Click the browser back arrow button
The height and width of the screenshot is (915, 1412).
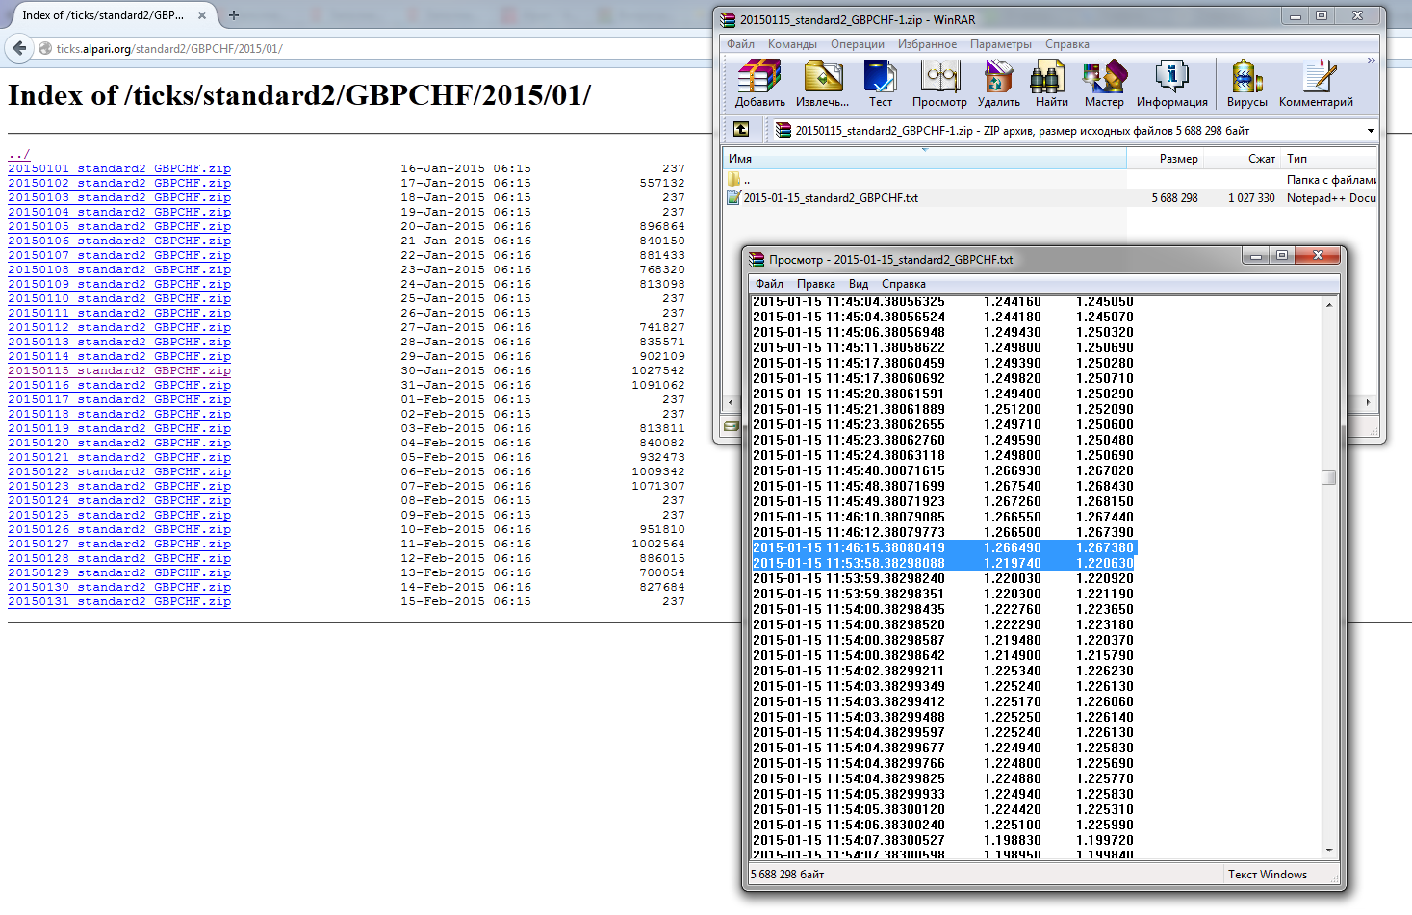coord(19,48)
